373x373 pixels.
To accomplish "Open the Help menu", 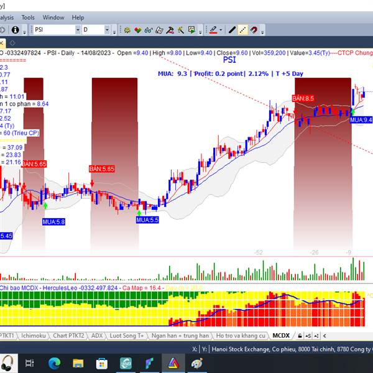I will pyautogui.click(x=78, y=17).
